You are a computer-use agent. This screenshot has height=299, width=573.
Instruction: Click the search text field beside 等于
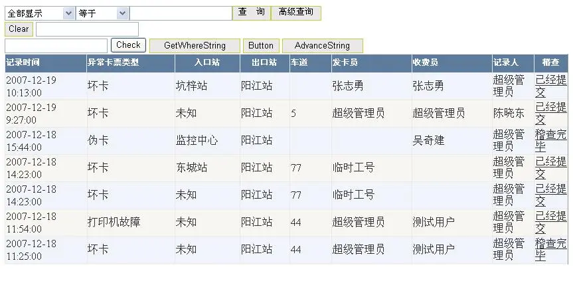click(x=181, y=13)
